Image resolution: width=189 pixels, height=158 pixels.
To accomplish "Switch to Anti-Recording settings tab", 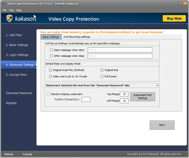I will coord(77,37).
